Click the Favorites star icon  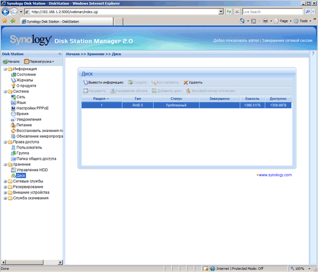5,21
